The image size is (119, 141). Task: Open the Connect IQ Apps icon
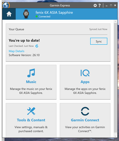[x=85, y=73]
